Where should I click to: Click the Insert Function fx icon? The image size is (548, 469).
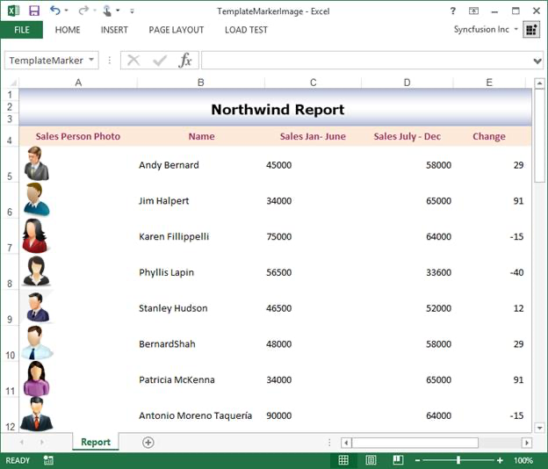pyautogui.click(x=185, y=60)
